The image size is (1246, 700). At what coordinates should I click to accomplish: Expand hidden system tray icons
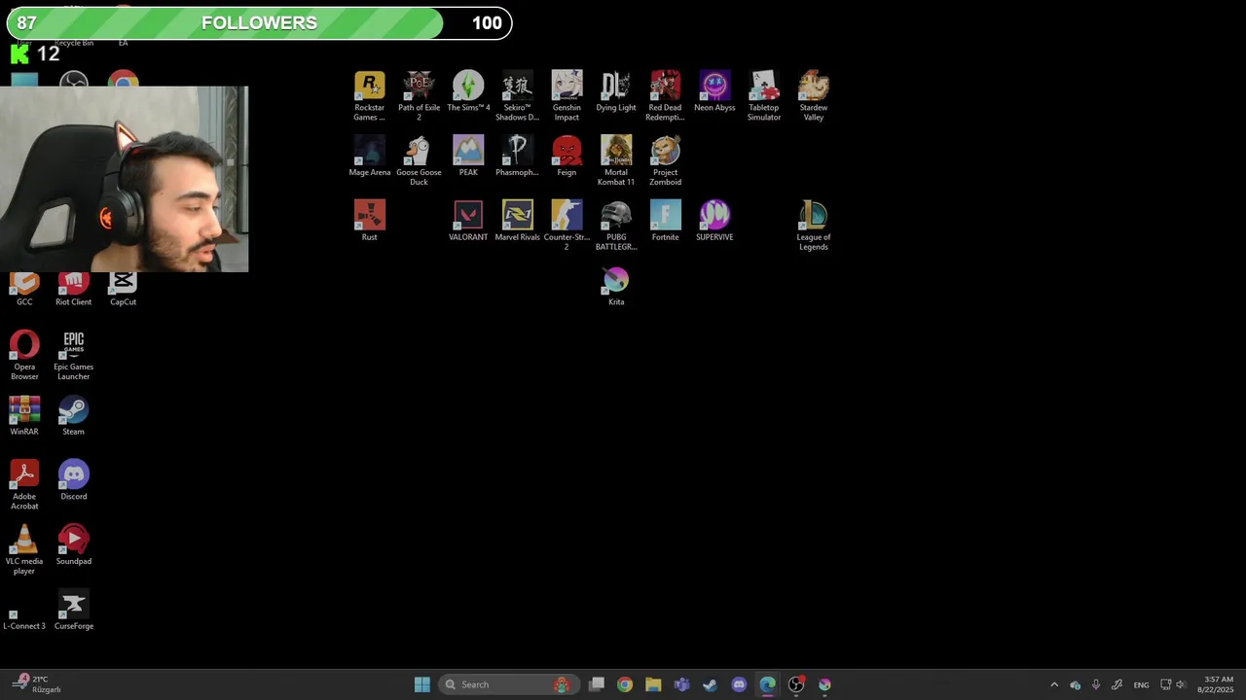[x=1054, y=684]
